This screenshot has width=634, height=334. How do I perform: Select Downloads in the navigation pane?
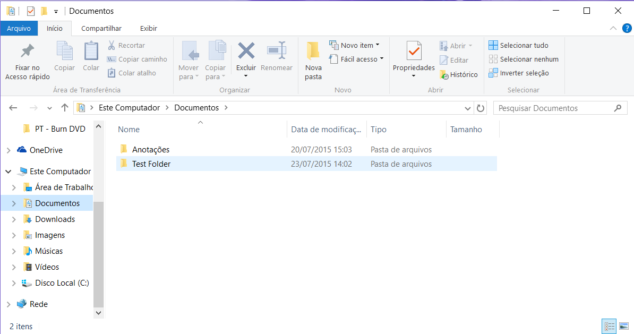point(55,219)
